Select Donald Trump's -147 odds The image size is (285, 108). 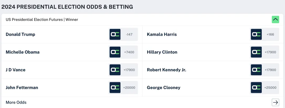129,34
